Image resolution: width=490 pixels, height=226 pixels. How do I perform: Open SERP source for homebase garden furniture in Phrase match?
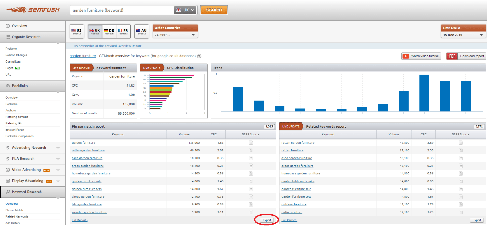tap(251, 174)
